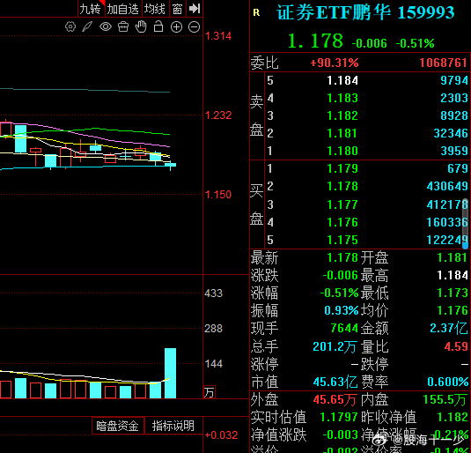The image size is (471, 453).
Task: Open chart settings gear icon
Action: pyautogui.click(x=70, y=26)
